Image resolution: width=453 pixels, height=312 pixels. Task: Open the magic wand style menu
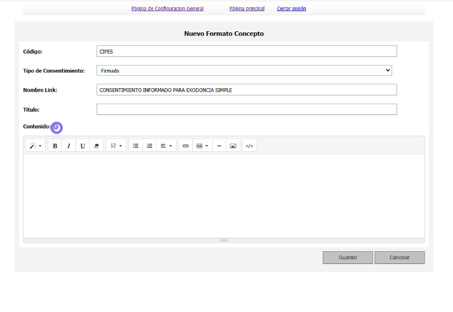pyautogui.click(x=36, y=146)
